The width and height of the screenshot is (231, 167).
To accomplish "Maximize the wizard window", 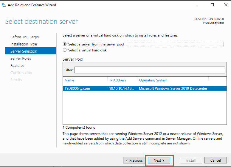I will pos(212,5).
